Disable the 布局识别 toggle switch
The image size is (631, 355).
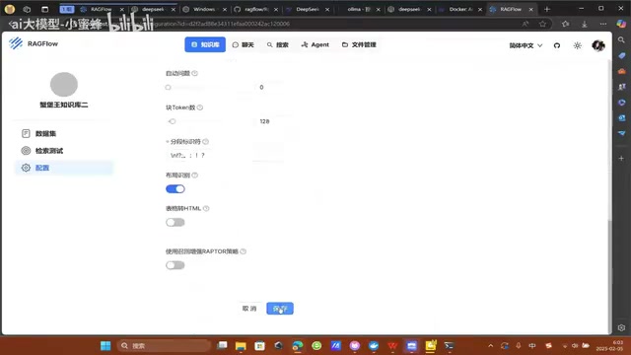[x=175, y=189]
